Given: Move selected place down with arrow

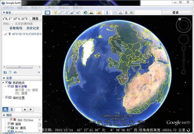Looking at the screenshot, I should pos(31,109).
